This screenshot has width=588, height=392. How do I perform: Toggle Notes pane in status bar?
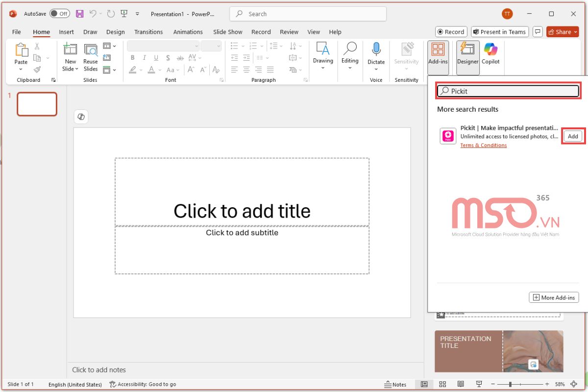395,384
